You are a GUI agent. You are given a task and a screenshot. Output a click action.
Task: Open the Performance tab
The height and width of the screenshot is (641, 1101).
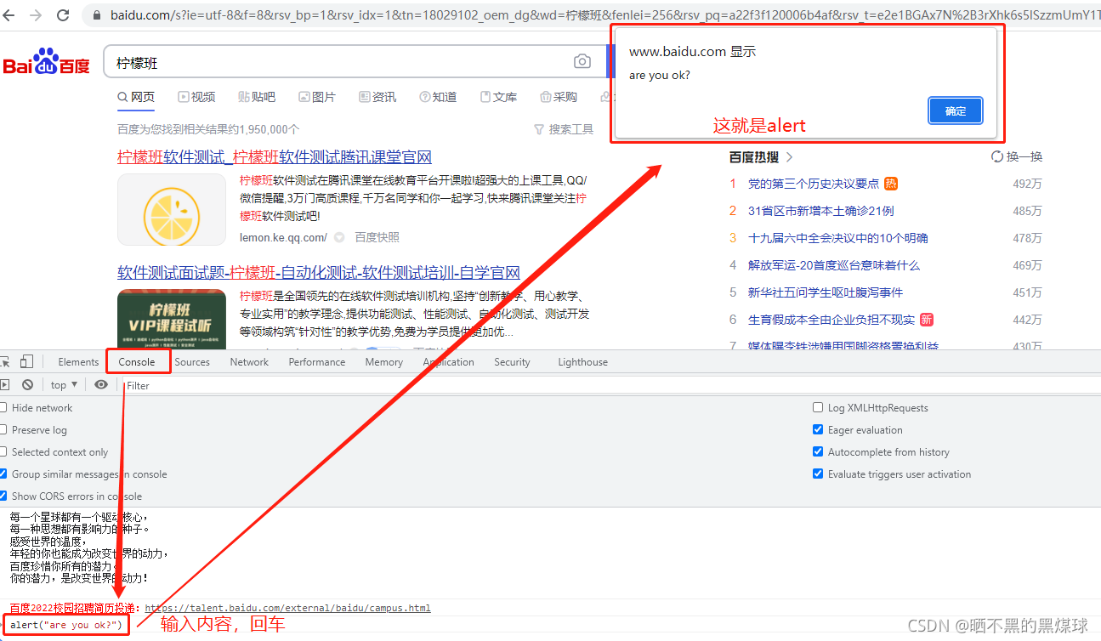click(317, 362)
